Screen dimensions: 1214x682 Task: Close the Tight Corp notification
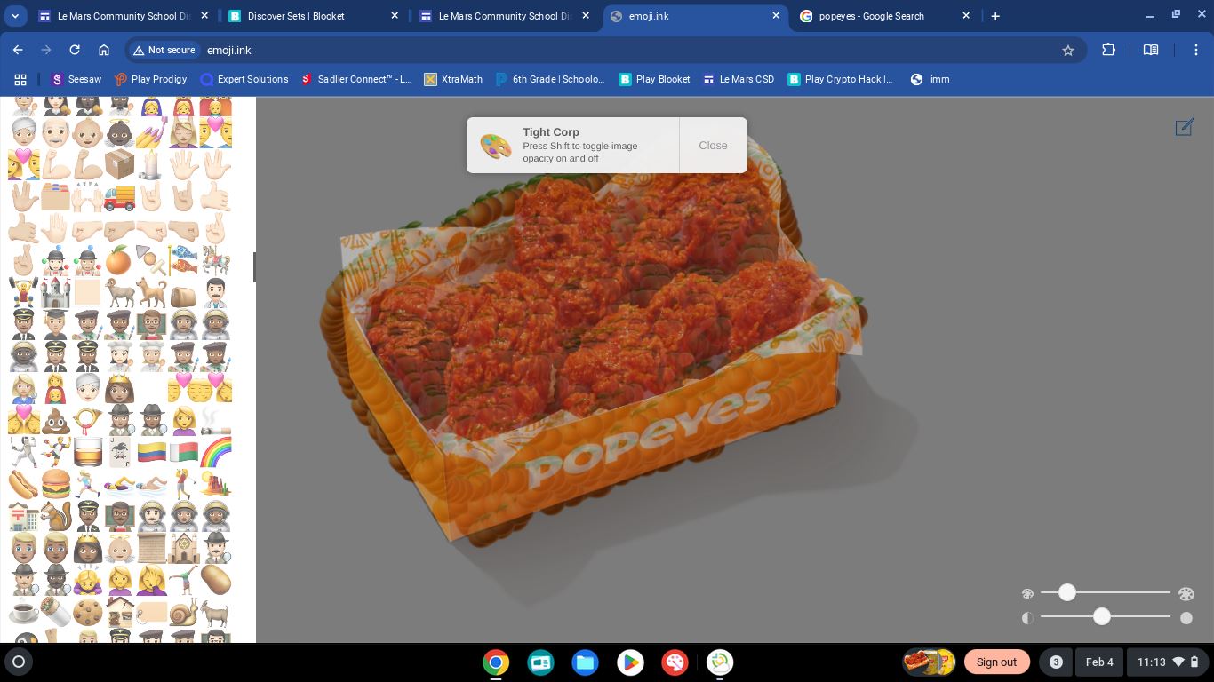click(x=713, y=146)
